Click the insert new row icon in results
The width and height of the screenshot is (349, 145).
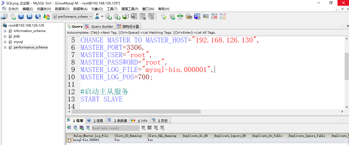pyautogui.click(x=143, y=128)
